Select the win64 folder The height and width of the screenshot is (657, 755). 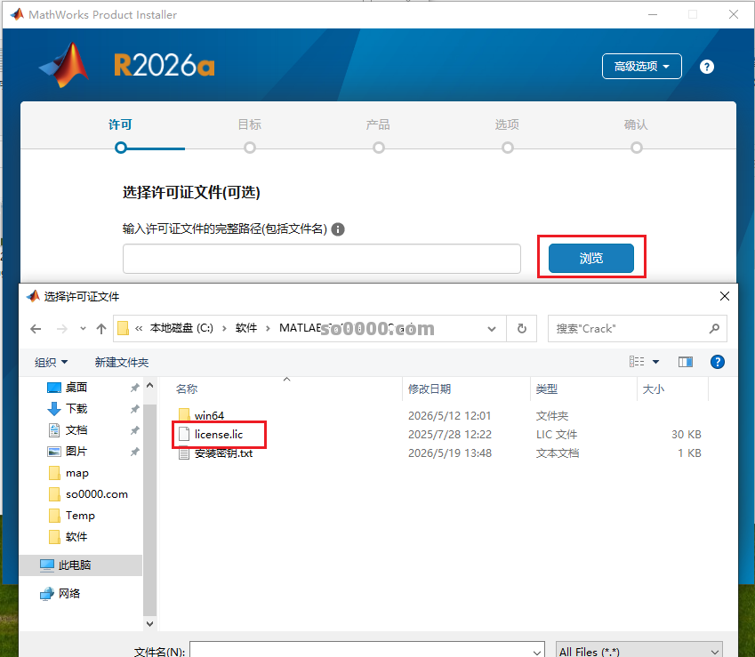coord(209,415)
